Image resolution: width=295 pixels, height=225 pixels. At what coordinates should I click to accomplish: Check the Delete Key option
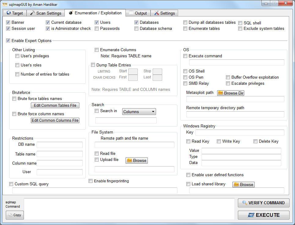pos(256,141)
